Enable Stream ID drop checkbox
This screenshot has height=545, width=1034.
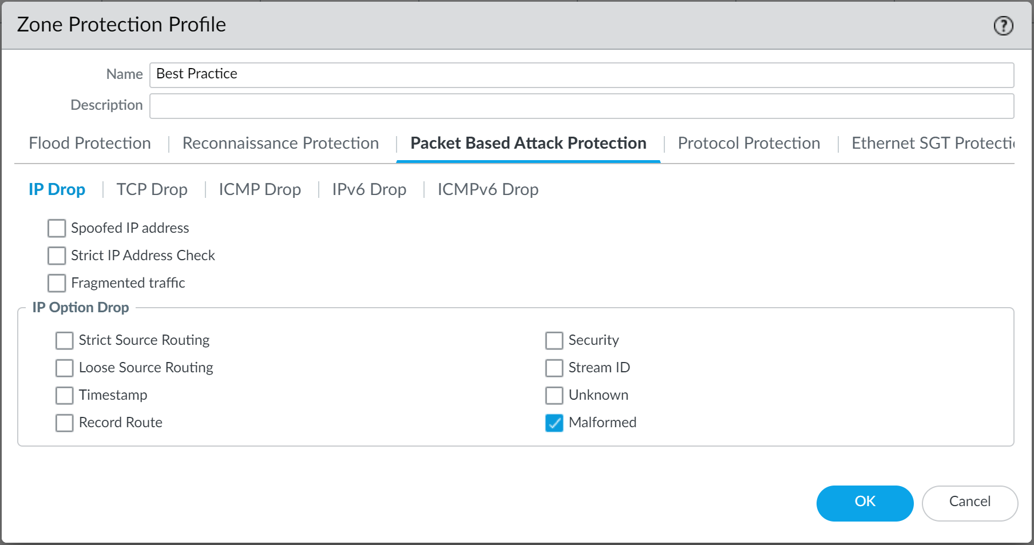tap(554, 368)
